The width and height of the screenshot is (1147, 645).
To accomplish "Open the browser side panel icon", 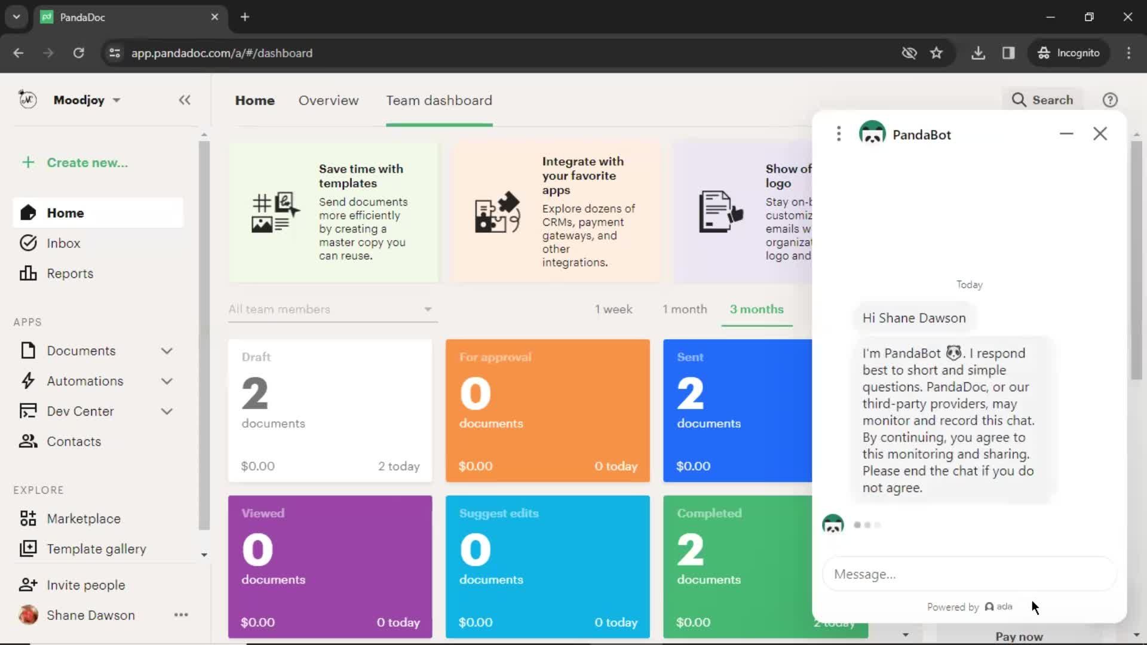I will point(1008,53).
